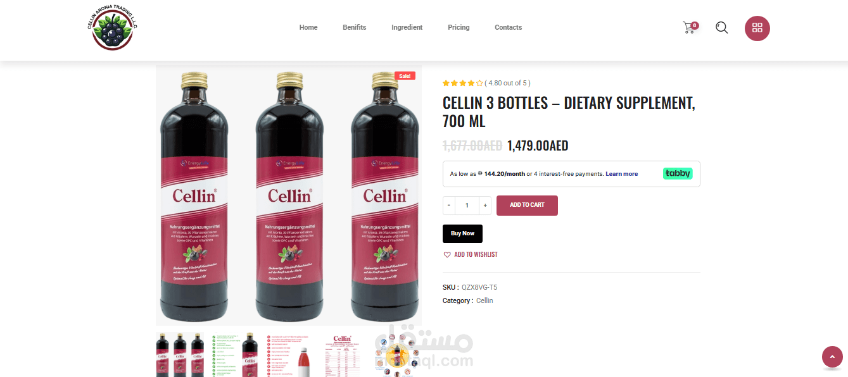Open the Cellin category link
Screen dimensions: 848x377
coord(484,300)
